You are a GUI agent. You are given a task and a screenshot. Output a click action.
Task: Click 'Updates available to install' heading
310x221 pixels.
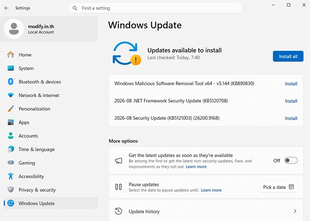tap(185, 50)
